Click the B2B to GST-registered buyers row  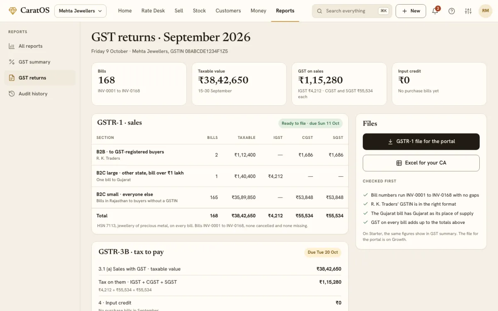coord(220,155)
